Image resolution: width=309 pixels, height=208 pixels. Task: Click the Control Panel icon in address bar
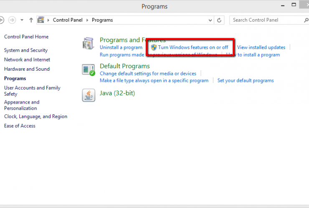pyautogui.click(x=41, y=20)
